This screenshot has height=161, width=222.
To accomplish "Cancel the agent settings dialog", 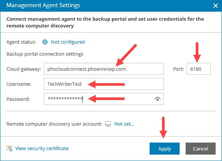I will 201,149.
